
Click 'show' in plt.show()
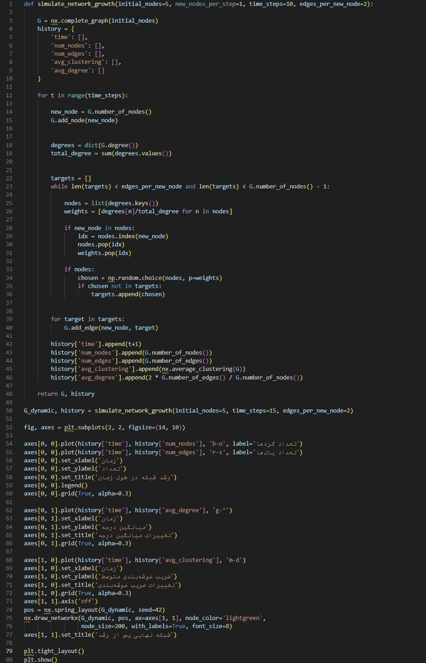[44, 660]
